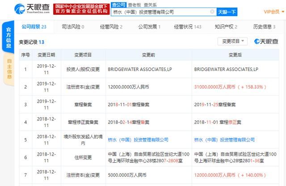The height and width of the screenshot is (186, 286).
Task: Open 桥水(中国)投资管理有限公司 link in 变更后 column
Action: (x=224, y=140)
